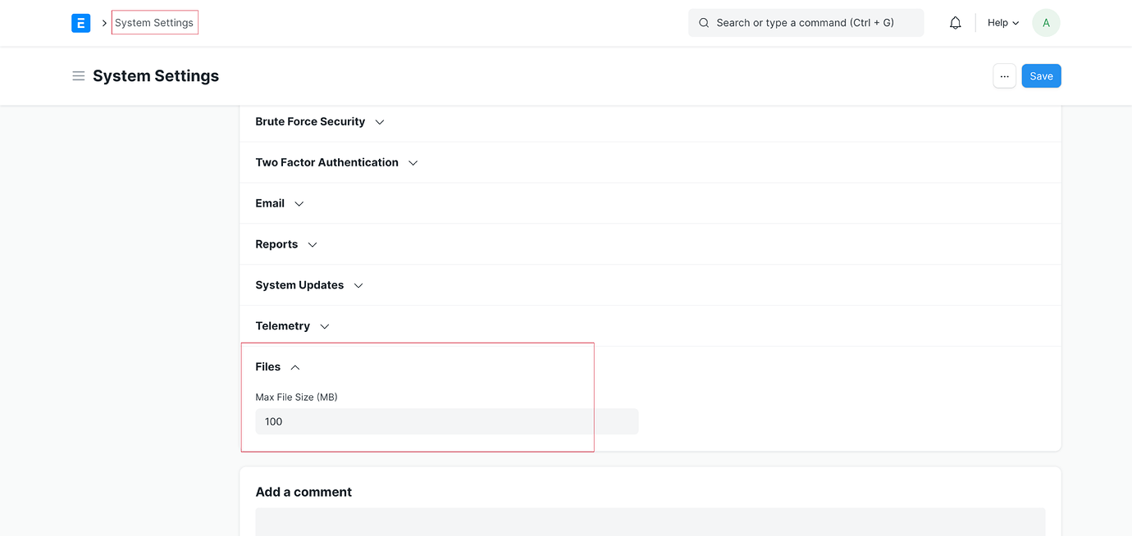Click the Files section collapse arrow

294,366
